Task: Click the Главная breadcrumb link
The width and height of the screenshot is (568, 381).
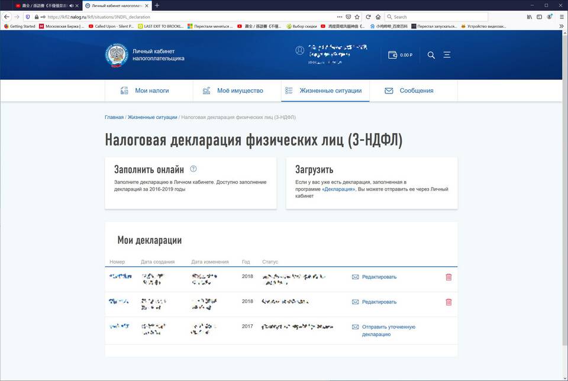Action: pos(114,117)
